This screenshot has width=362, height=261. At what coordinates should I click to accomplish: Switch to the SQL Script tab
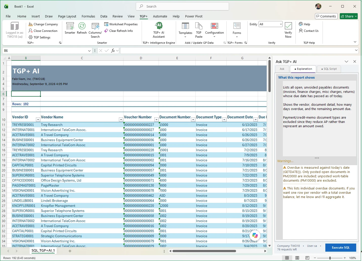pyautogui.click(x=329, y=69)
